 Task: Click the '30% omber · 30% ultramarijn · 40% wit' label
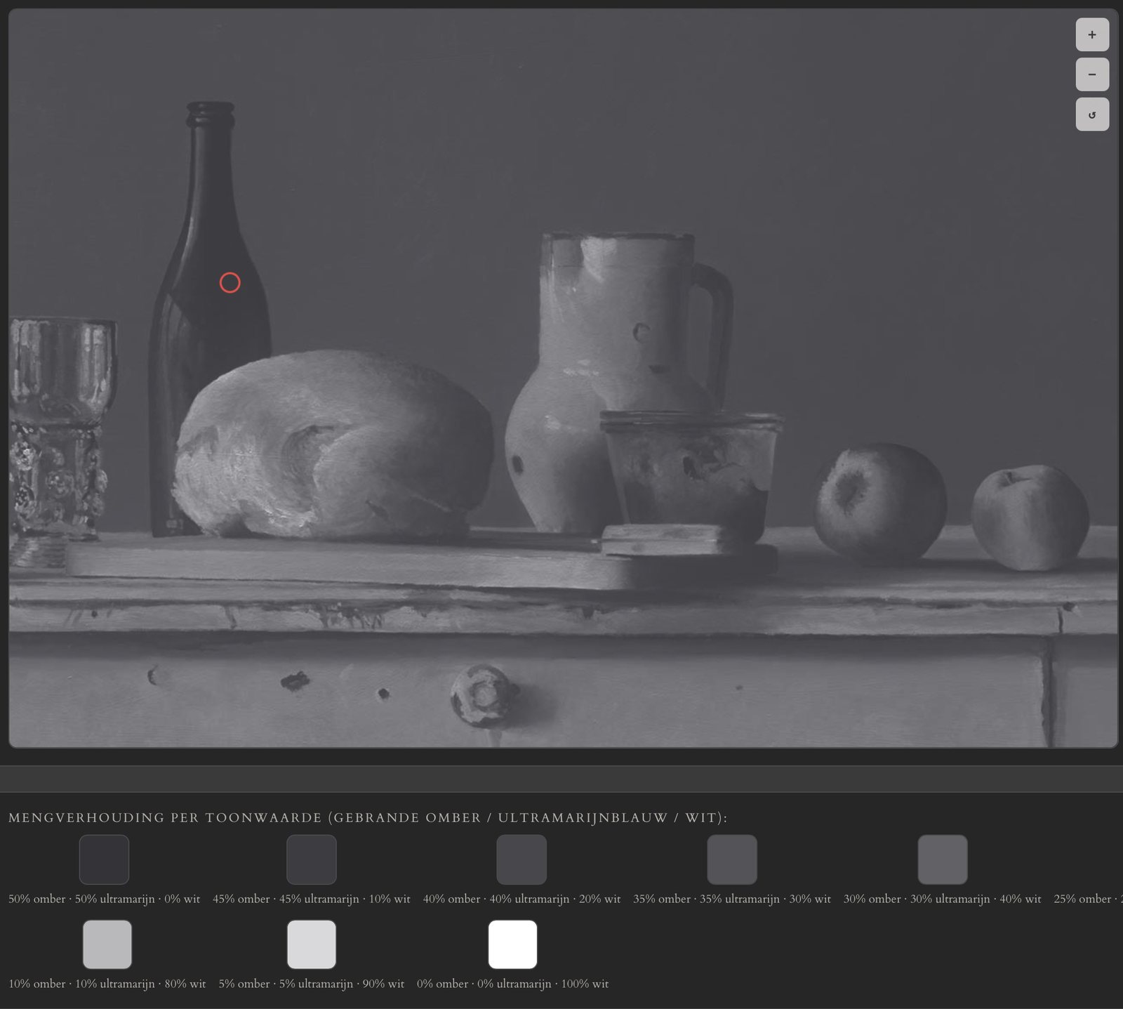943,899
